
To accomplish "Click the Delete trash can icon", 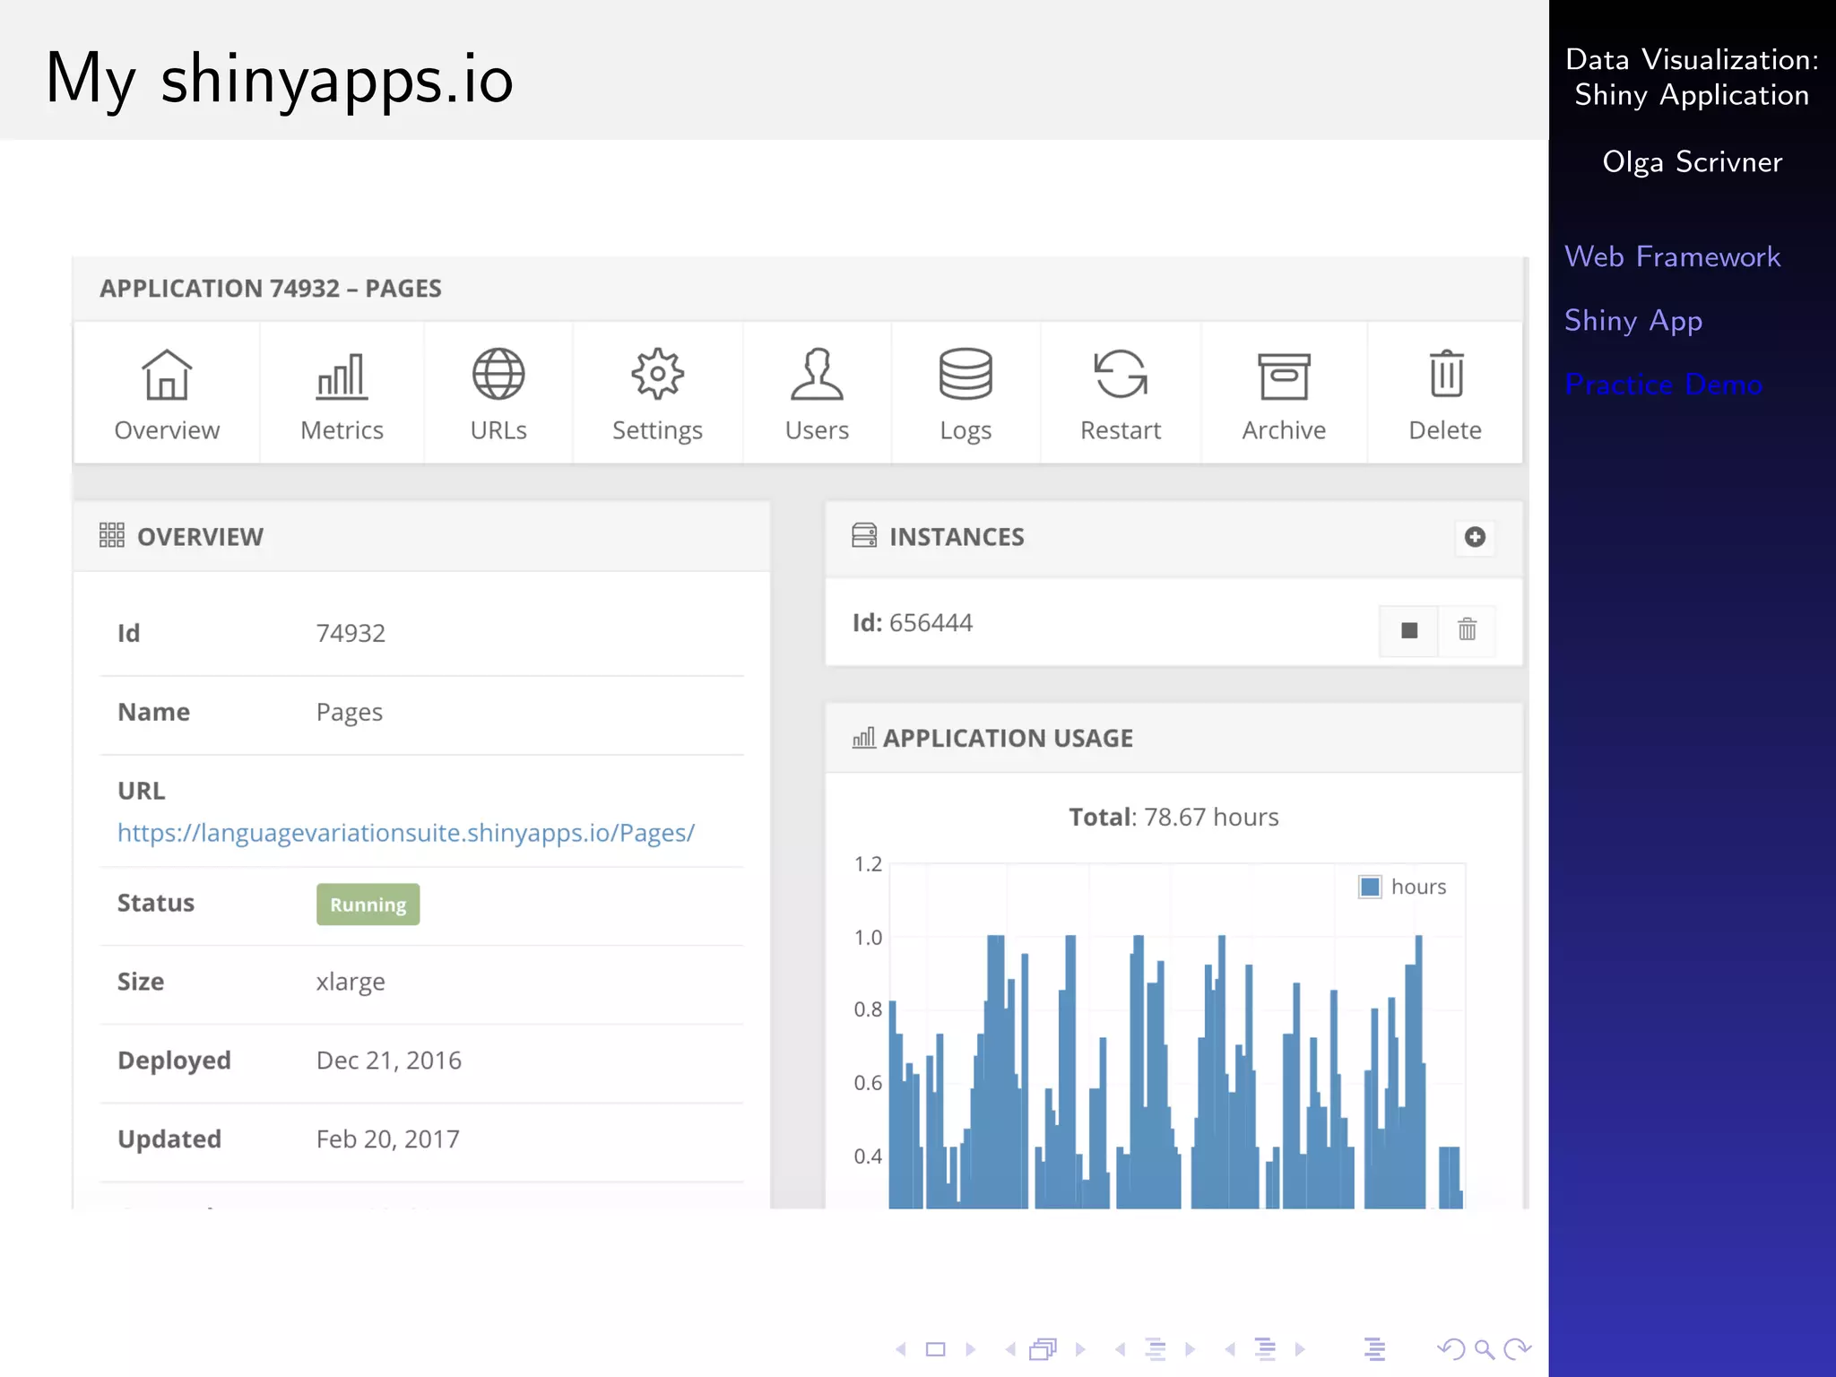I will [1446, 373].
